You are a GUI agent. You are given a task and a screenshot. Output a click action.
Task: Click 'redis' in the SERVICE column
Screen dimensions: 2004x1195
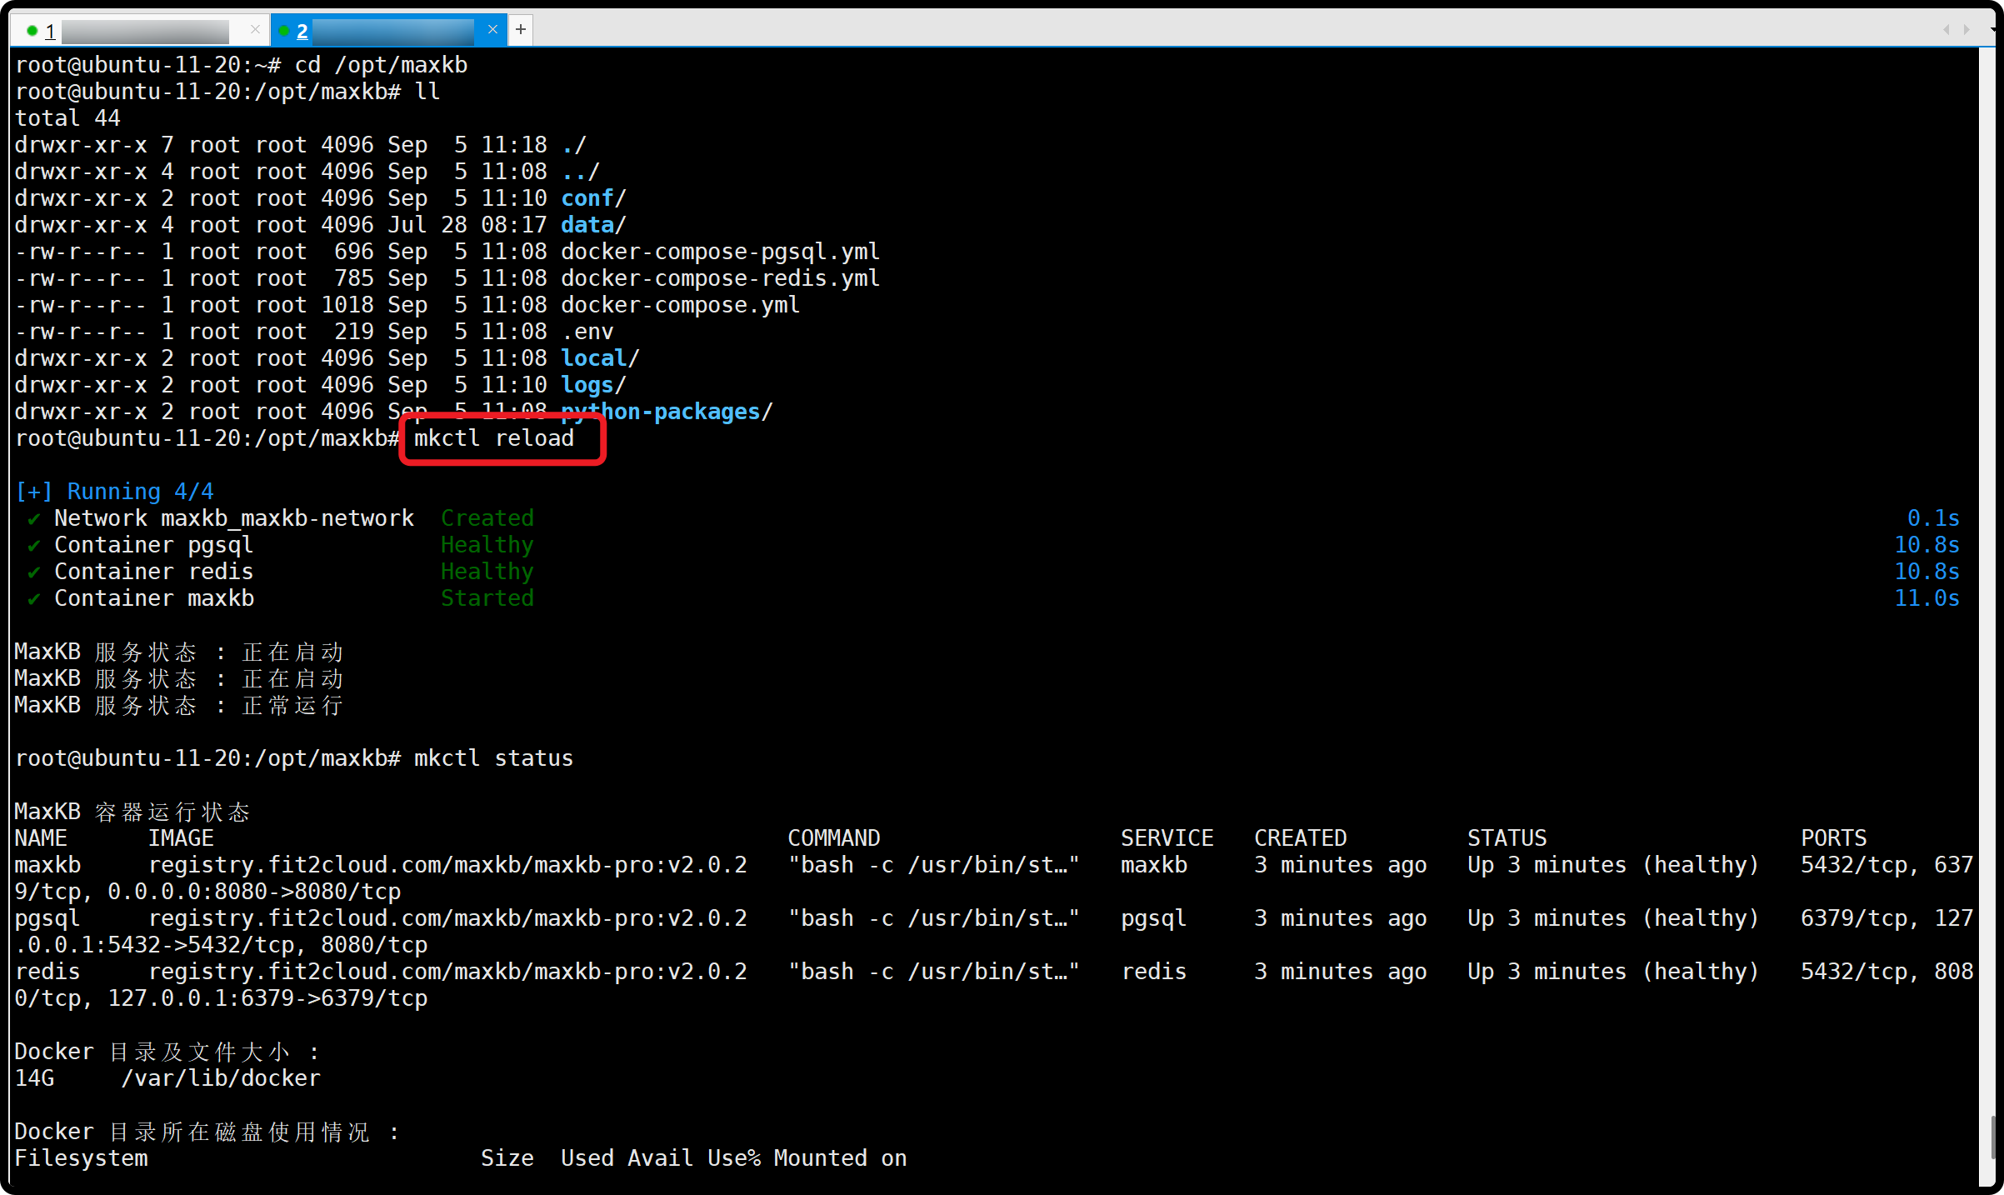[1154, 972]
